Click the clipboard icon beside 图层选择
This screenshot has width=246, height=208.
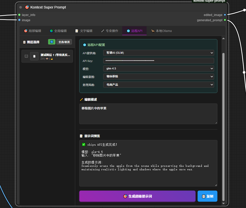point(24,42)
